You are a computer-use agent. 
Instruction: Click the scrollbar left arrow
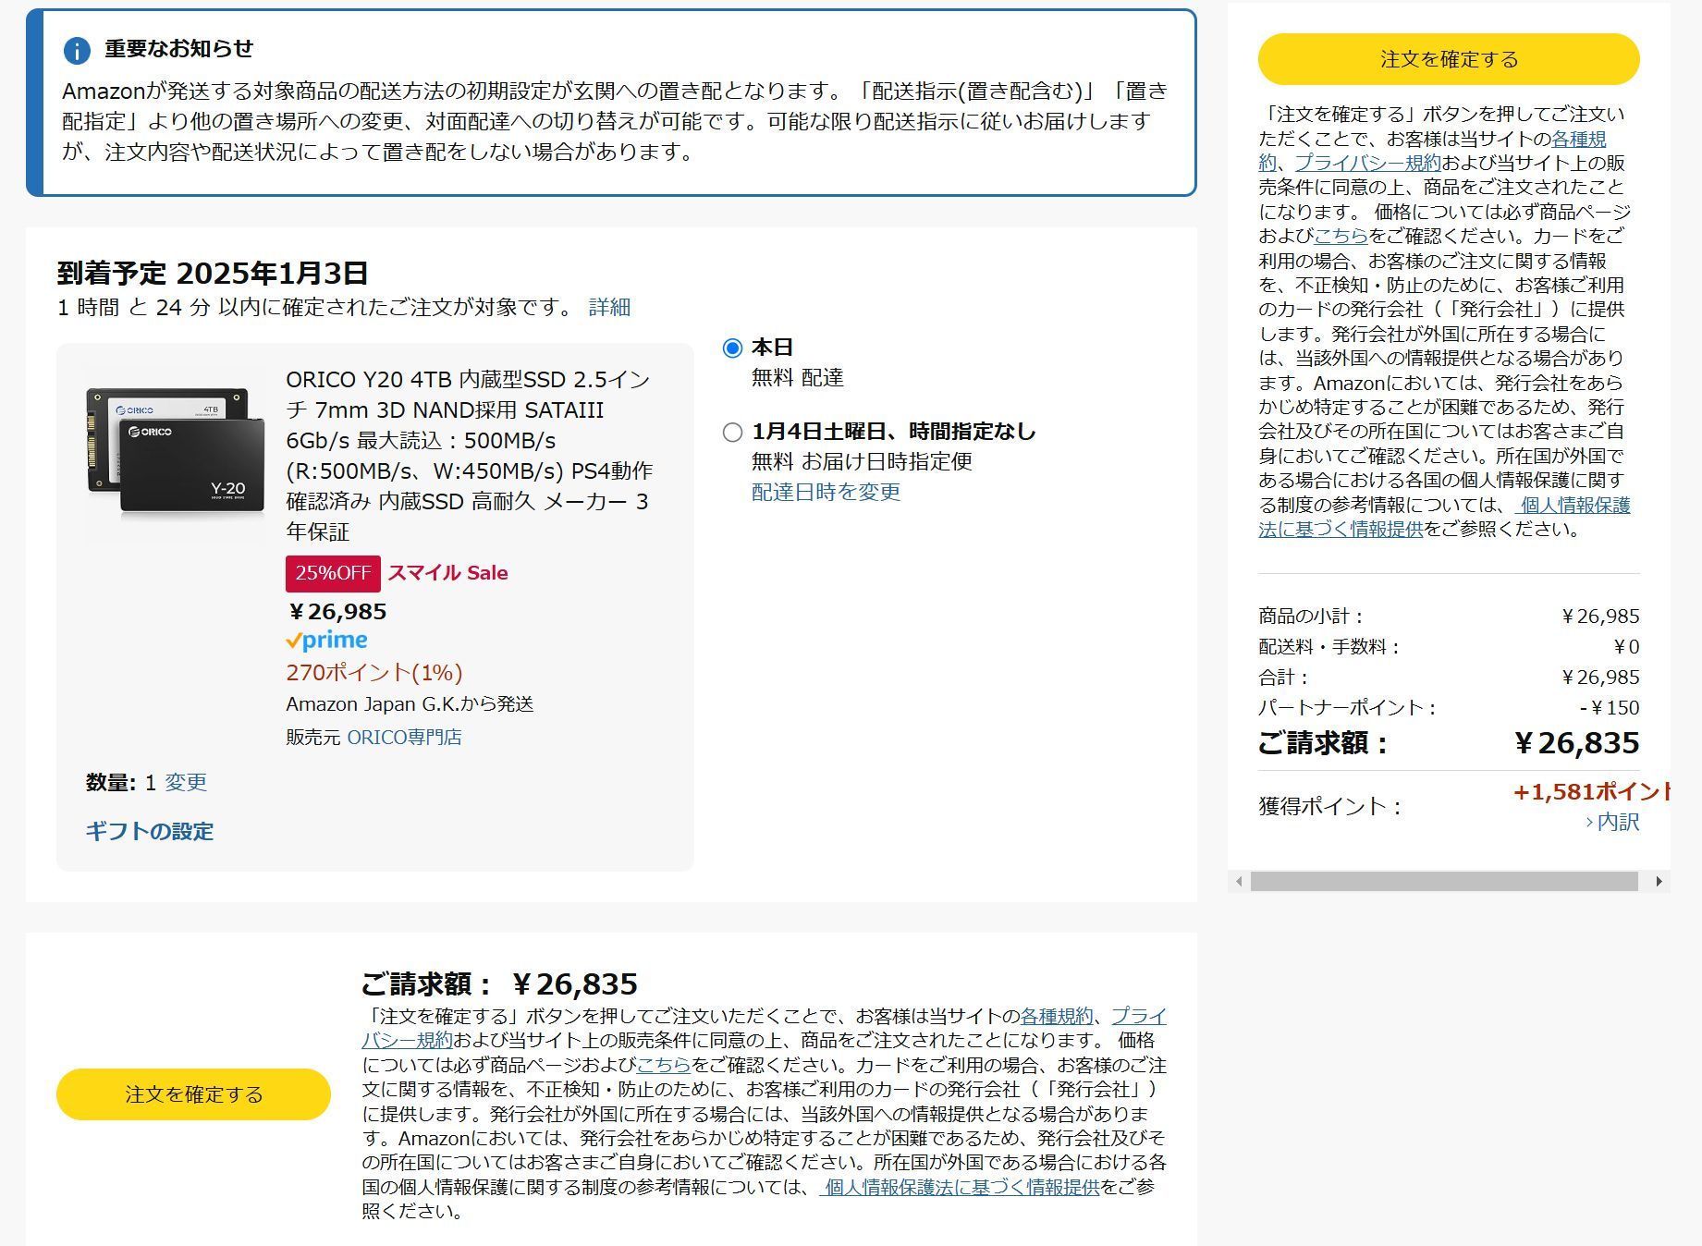1239,882
